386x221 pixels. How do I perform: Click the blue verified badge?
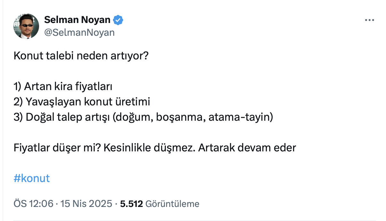click(x=118, y=20)
